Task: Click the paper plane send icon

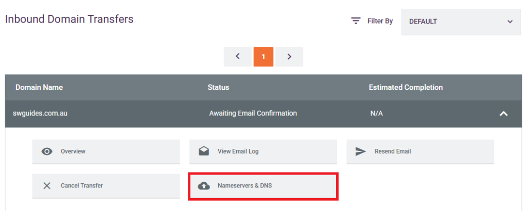Action: point(361,151)
